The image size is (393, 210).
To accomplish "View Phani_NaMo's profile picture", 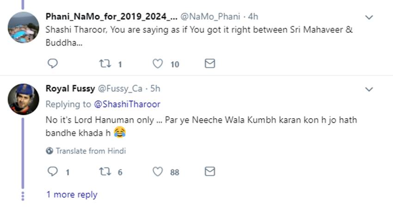I will 24,27.
